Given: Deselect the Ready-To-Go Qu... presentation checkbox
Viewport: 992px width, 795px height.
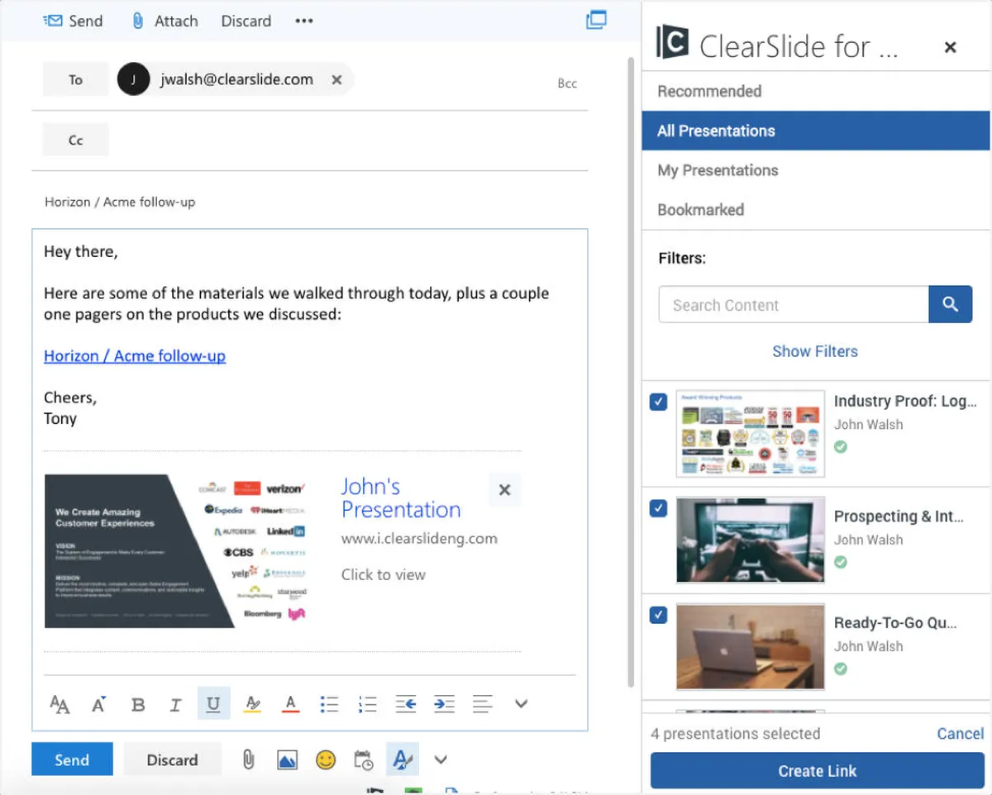Looking at the screenshot, I should 659,615.
